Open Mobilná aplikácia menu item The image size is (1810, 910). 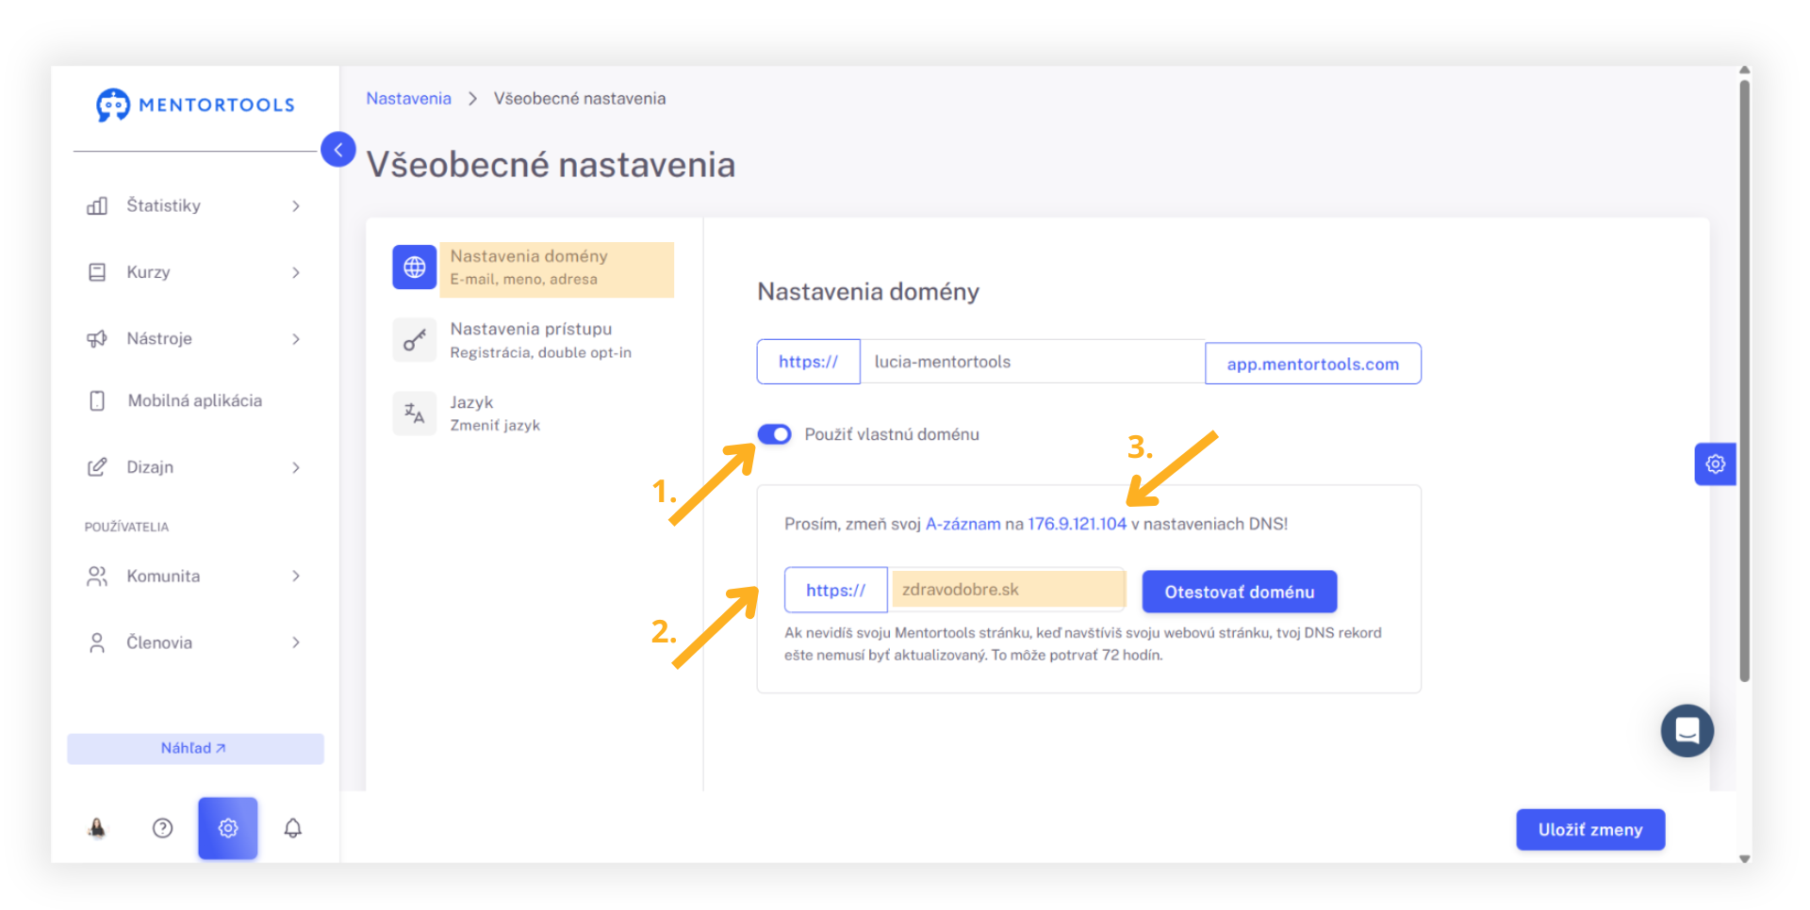click(x=193, y=400)
